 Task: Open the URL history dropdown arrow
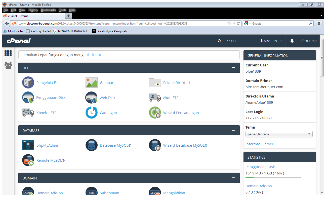coord(234,23)
